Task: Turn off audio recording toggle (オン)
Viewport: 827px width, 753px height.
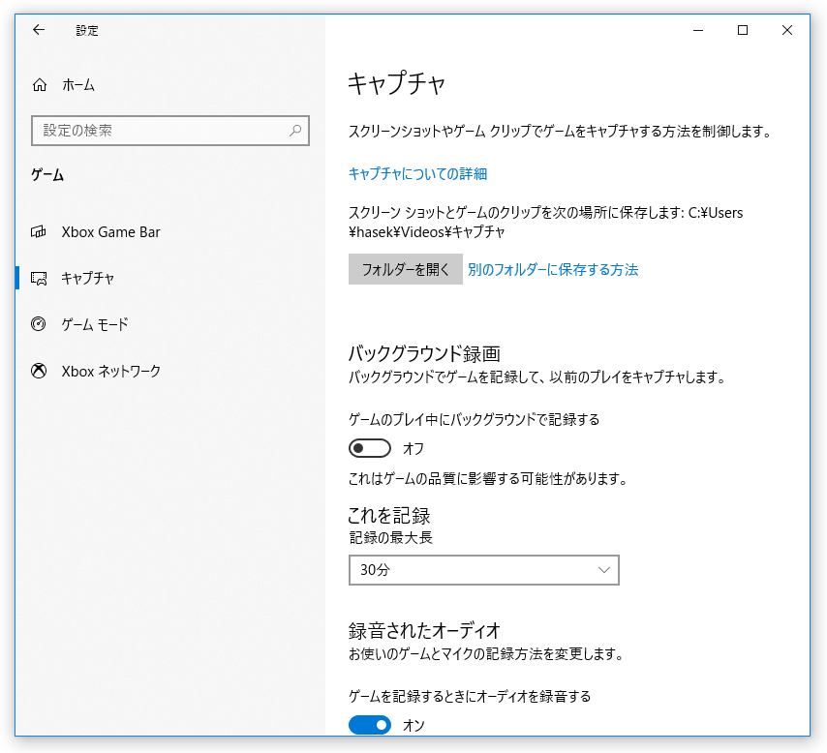Action: pyautogui.click(x=370, y=725)
